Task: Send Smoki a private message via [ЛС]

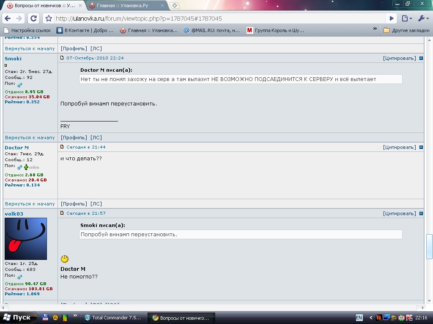Action: click(x=96, y=138)
